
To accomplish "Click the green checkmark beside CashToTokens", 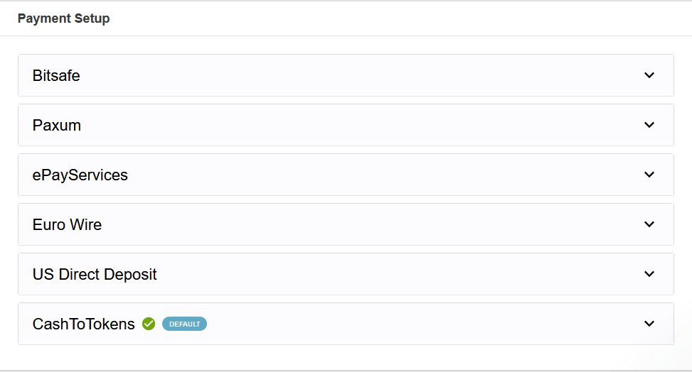I will tap(149, 324).
